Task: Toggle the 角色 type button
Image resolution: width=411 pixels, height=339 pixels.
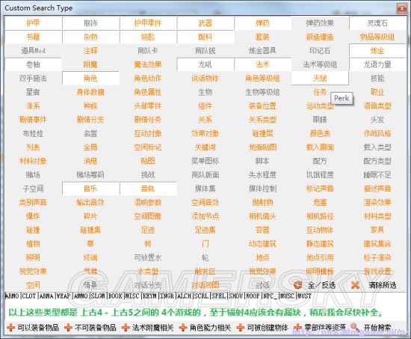Action: 90,79
